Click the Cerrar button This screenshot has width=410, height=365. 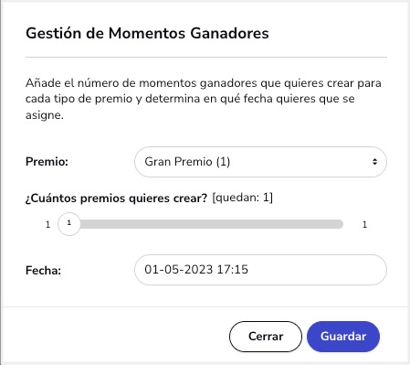pyautogui.click(x=266, y=337)
